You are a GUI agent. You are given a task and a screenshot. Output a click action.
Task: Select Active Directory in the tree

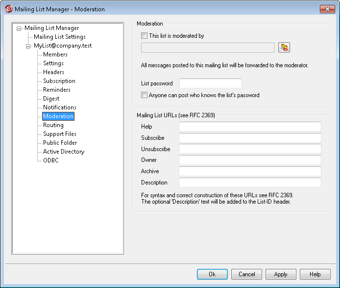pyautogui.click(x=63, y=152)
